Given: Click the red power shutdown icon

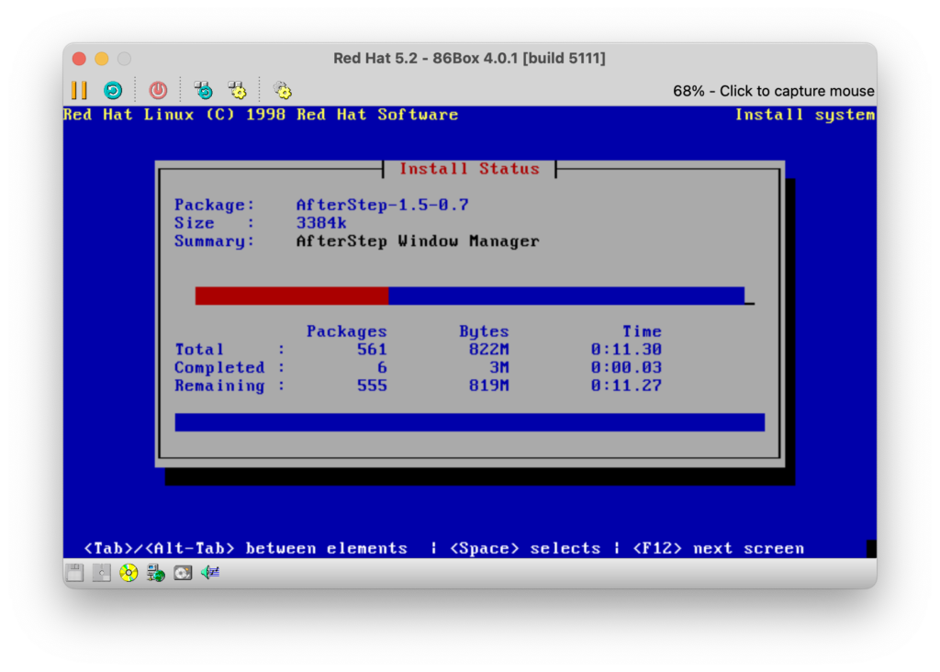Looking at the screenshot, I should [x=158, y=91].
